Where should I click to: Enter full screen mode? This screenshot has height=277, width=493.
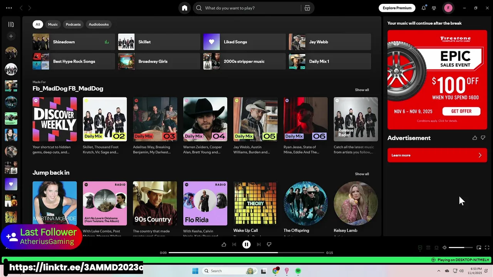487,248
